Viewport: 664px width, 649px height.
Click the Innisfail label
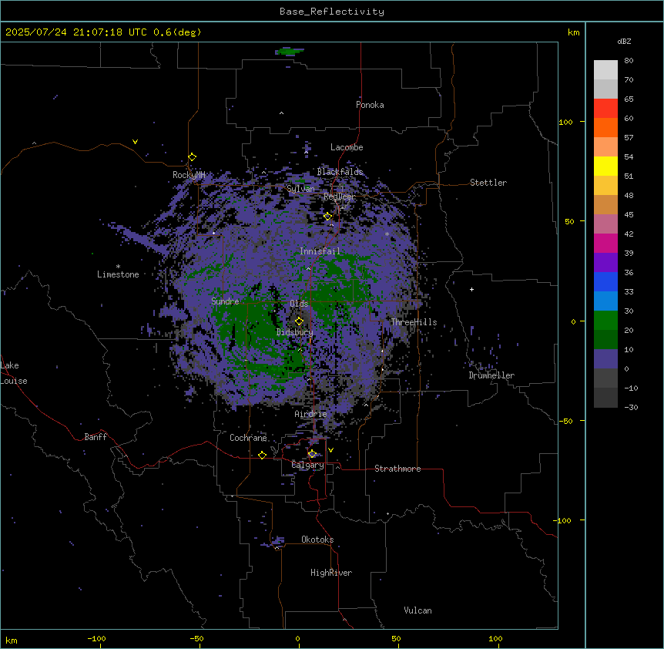(320, 251)
